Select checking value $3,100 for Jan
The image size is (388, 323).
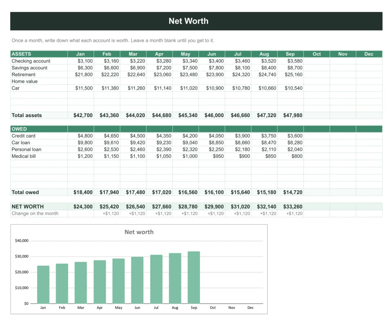pos(81,61)
